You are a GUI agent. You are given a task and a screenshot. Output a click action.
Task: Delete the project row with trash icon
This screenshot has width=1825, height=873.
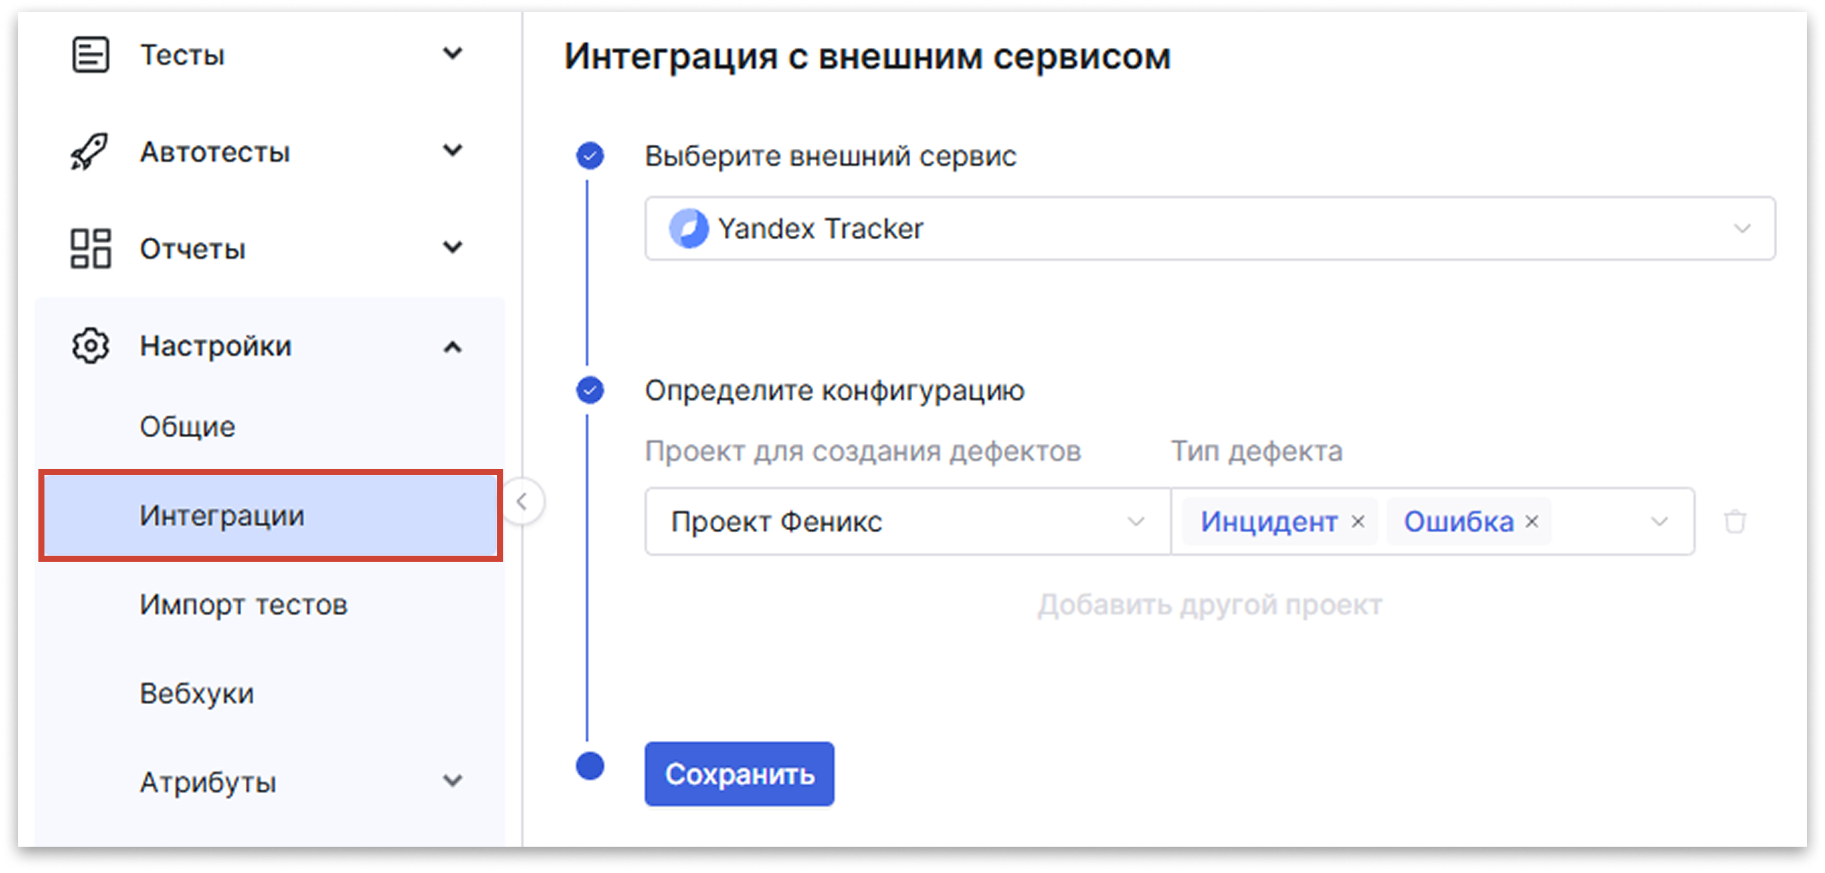pyautogui.click(x=1735, y=521)
